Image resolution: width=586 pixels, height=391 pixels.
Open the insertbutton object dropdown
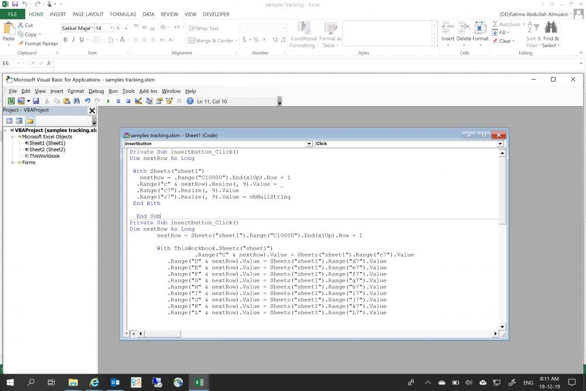pyautogui.click(x=309, y=144)
